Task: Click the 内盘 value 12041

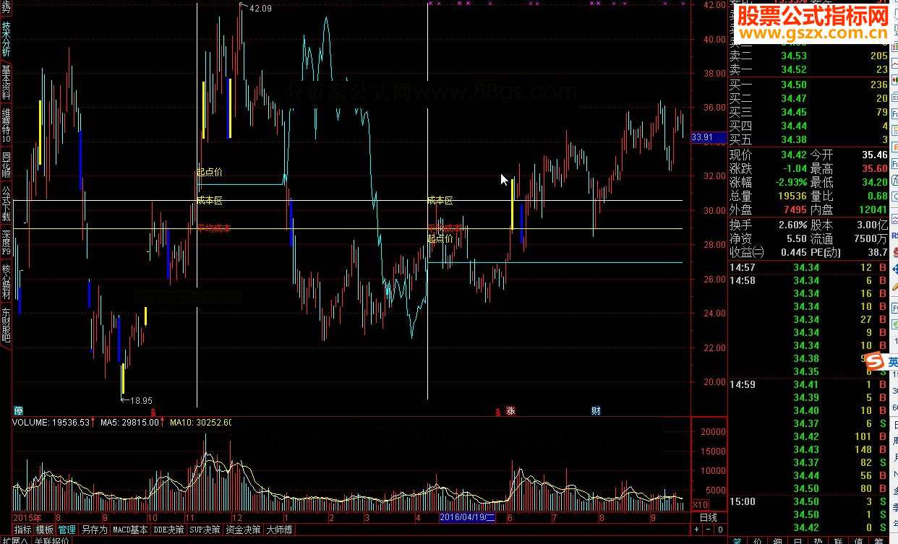Action: (x=872, y=210)
